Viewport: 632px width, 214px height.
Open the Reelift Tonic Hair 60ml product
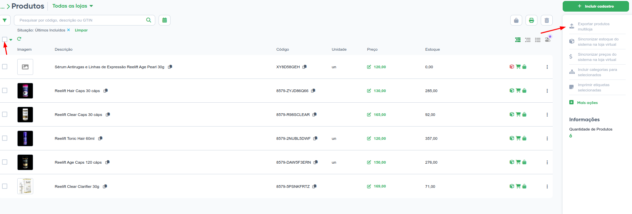coord(75,138)
